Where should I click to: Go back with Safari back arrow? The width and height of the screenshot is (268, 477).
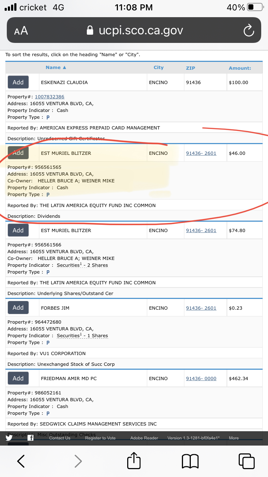21,461
